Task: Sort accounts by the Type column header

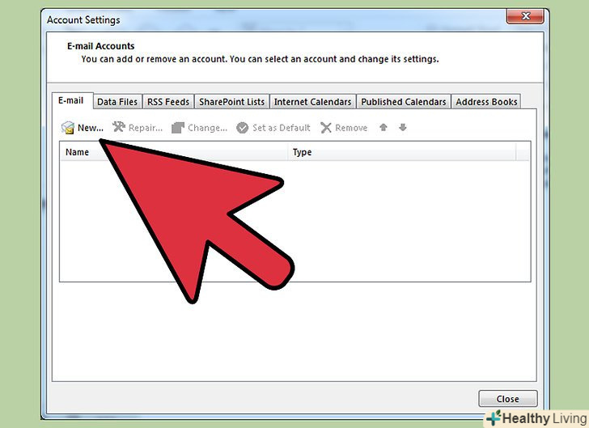Action: coord(402,152)
